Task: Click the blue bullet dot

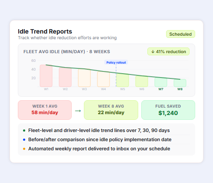Action: coord(24,139)
